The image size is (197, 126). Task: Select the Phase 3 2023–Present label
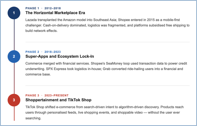pos(47,96)
